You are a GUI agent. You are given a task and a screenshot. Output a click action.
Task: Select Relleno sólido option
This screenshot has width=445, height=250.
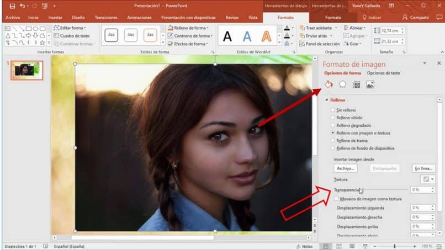(x=347, y=118)
